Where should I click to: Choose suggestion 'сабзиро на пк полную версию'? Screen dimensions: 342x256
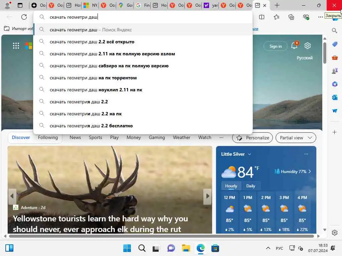(x=143, y=66)
